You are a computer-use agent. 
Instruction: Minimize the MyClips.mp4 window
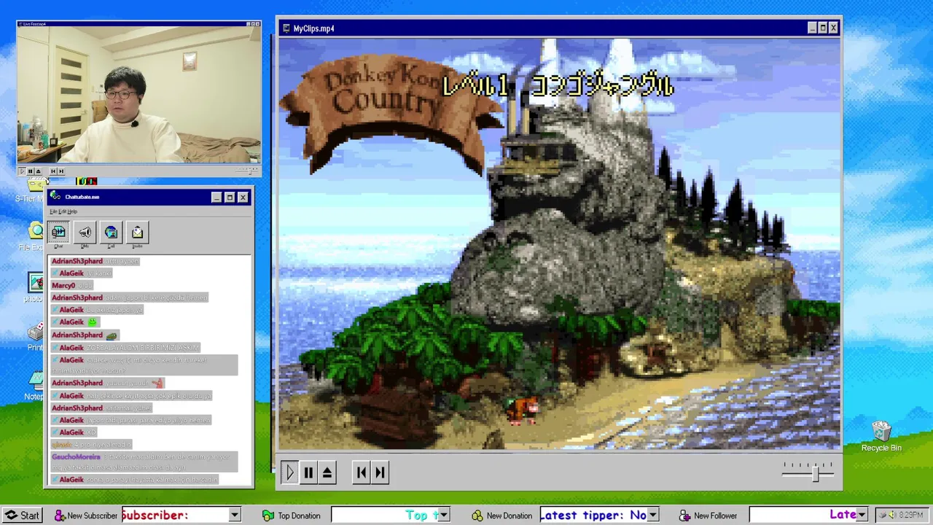(x=812, y=28)
